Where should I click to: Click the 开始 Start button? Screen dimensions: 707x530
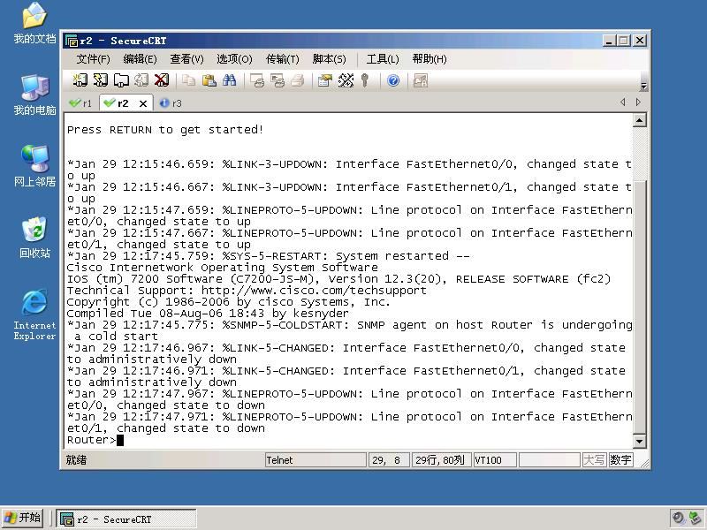point(23,518)
